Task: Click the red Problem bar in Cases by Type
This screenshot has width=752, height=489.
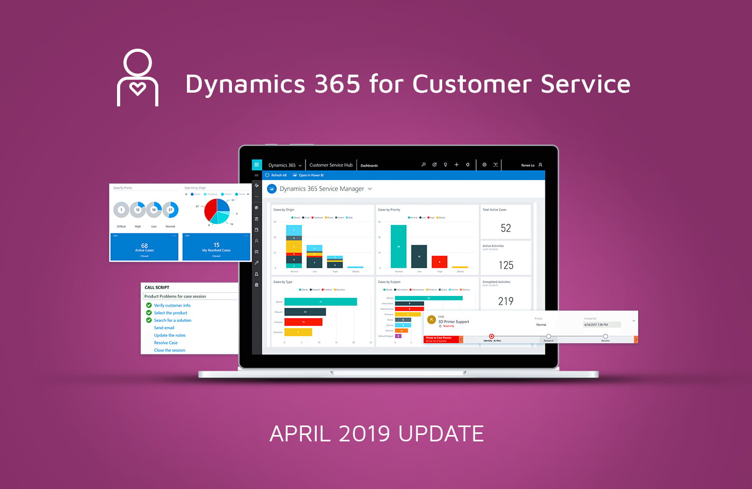Action: pos(303,322)
